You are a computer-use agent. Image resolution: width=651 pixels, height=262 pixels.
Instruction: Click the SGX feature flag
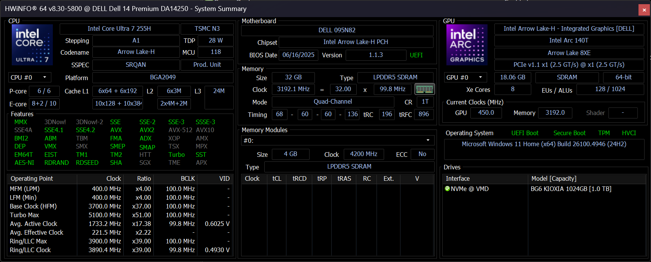tap(145, 163)
